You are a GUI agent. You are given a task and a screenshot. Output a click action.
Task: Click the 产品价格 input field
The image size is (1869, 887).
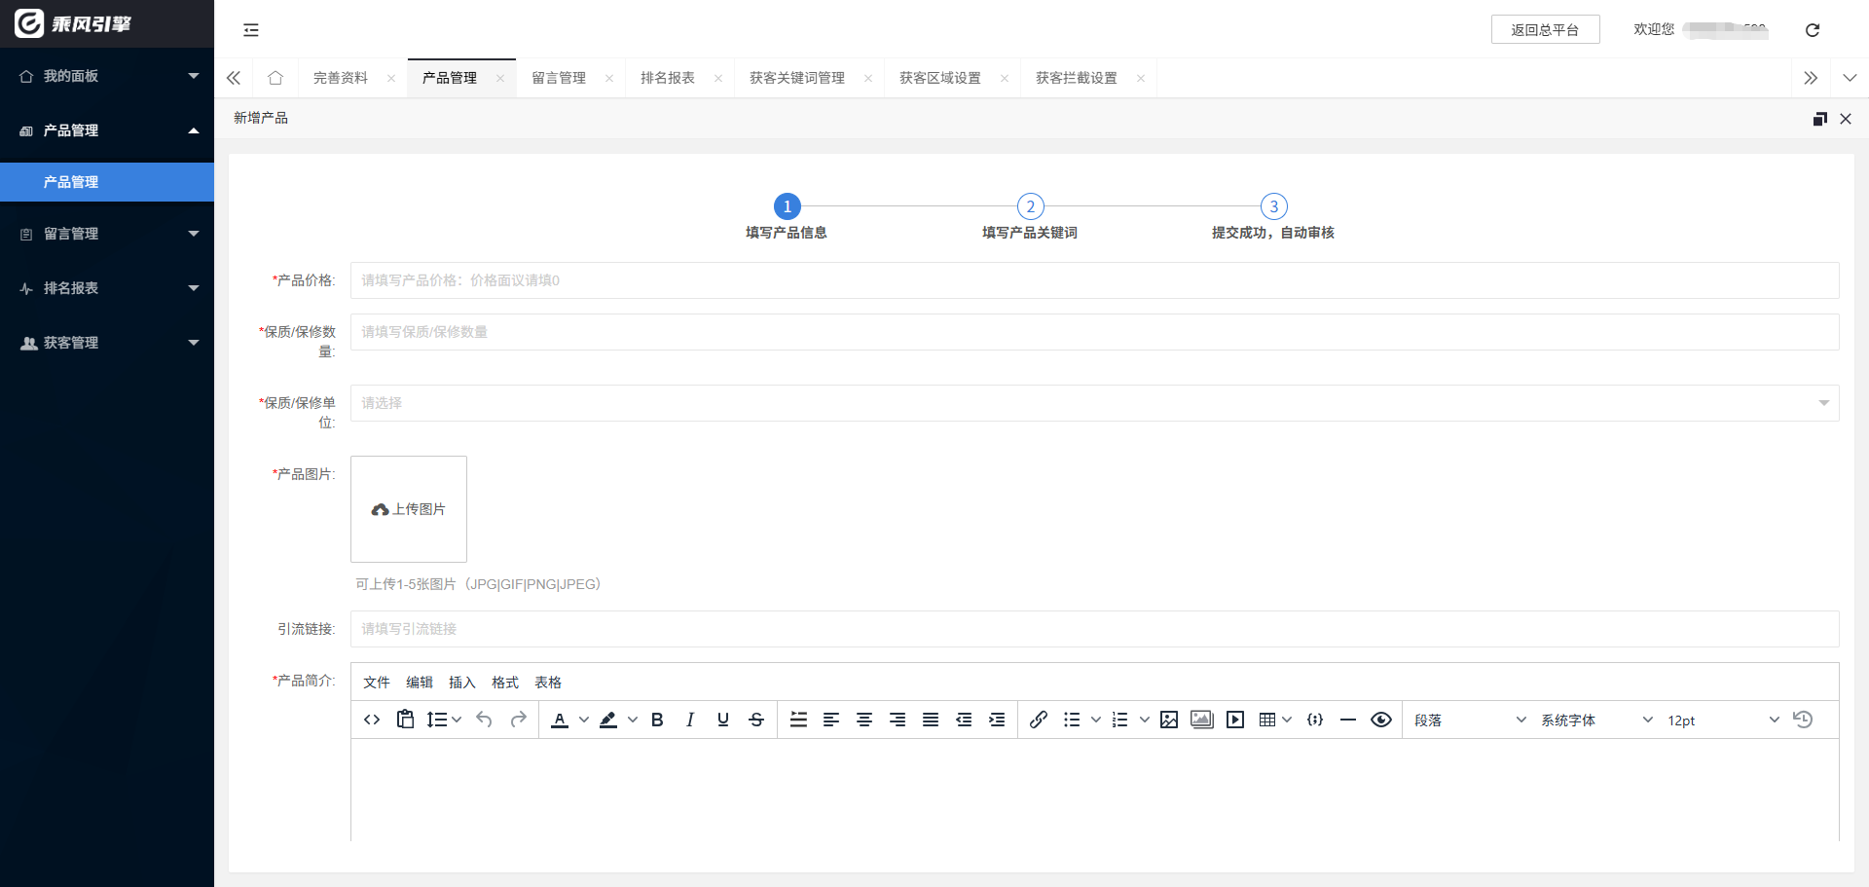[1094, 280]
